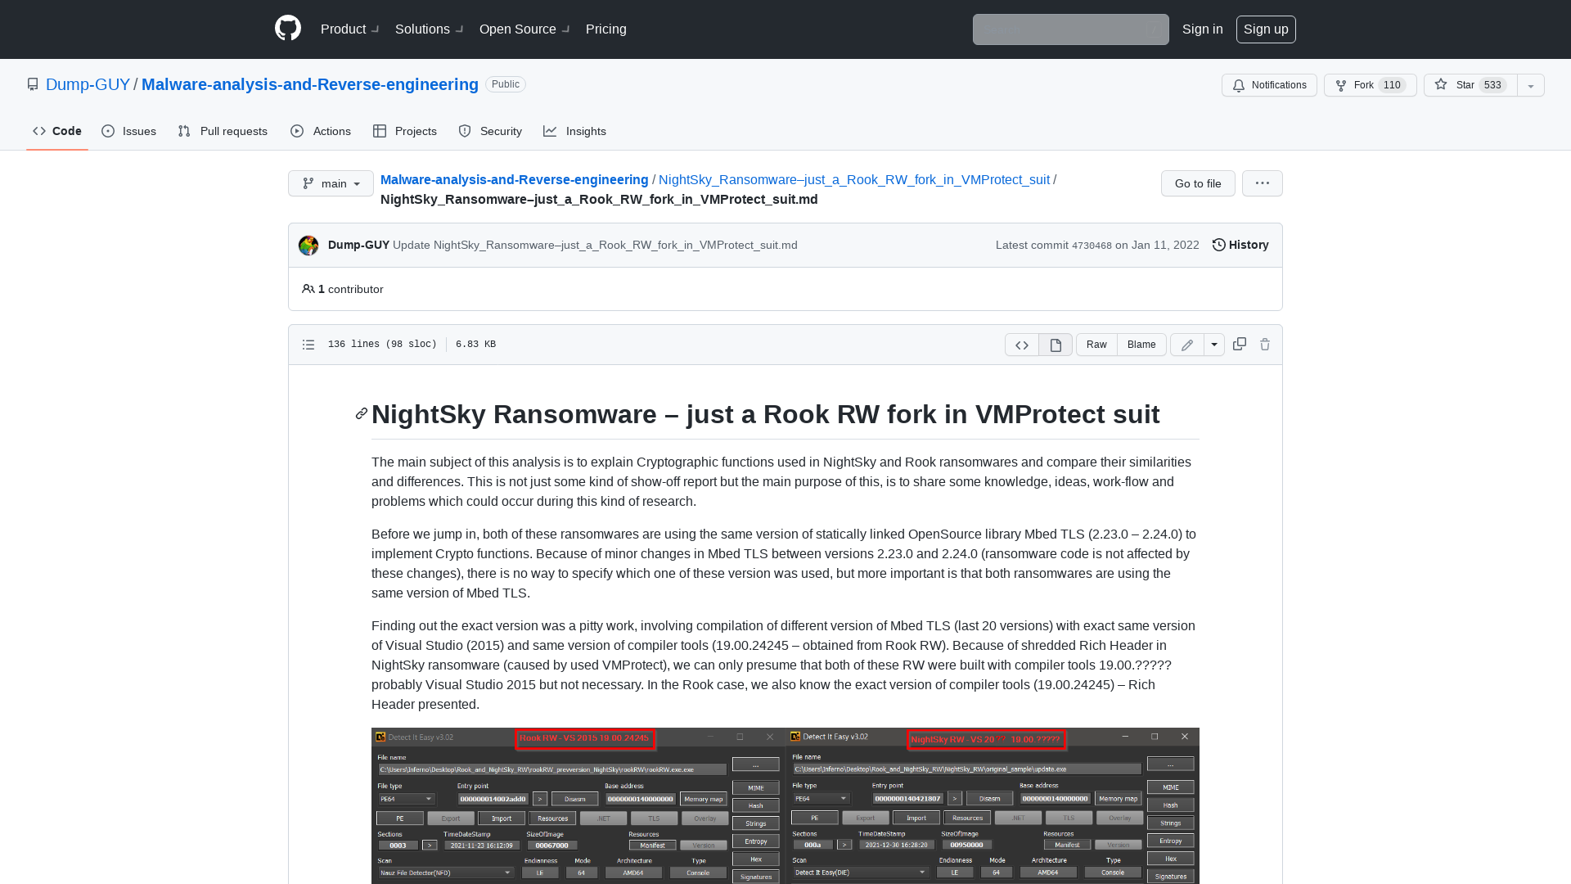Open the Raw file view
Image resolution: width=1571 pixels, height=884 pixels.
(x=1096, y=345)
